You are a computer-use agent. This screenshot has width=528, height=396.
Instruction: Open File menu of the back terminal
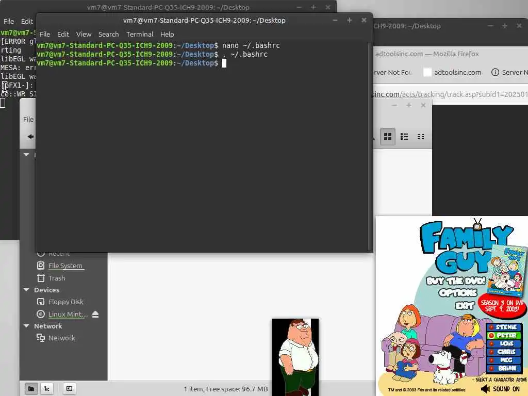coord(9,21)
